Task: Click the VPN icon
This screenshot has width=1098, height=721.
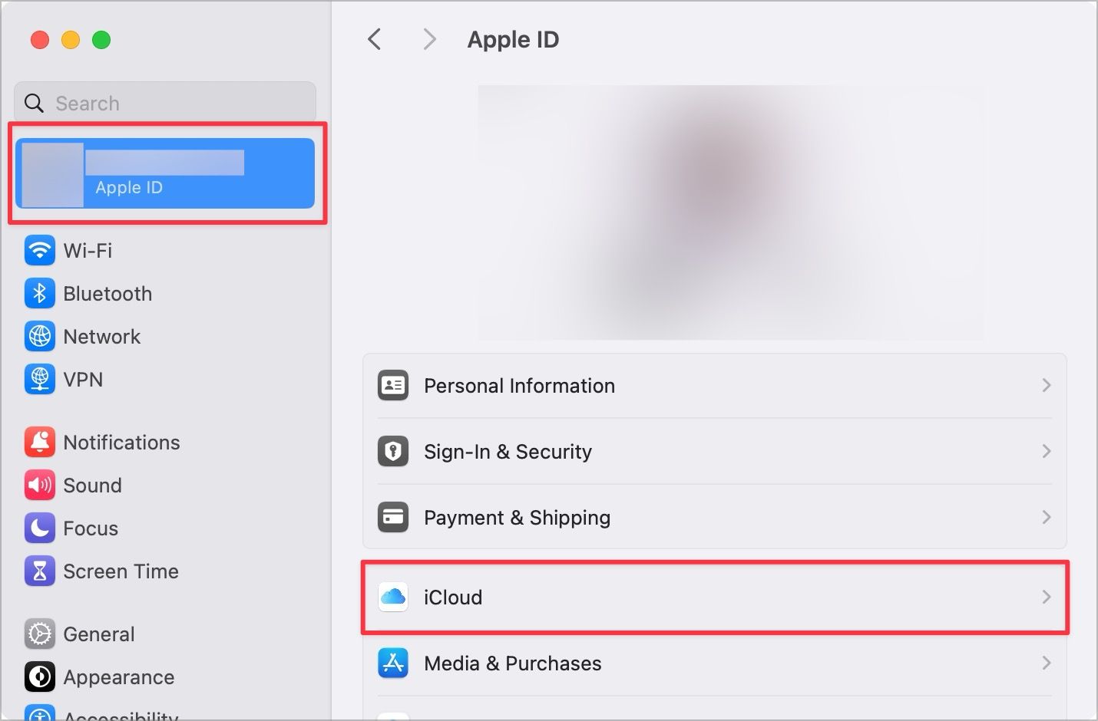Action: 39,379
